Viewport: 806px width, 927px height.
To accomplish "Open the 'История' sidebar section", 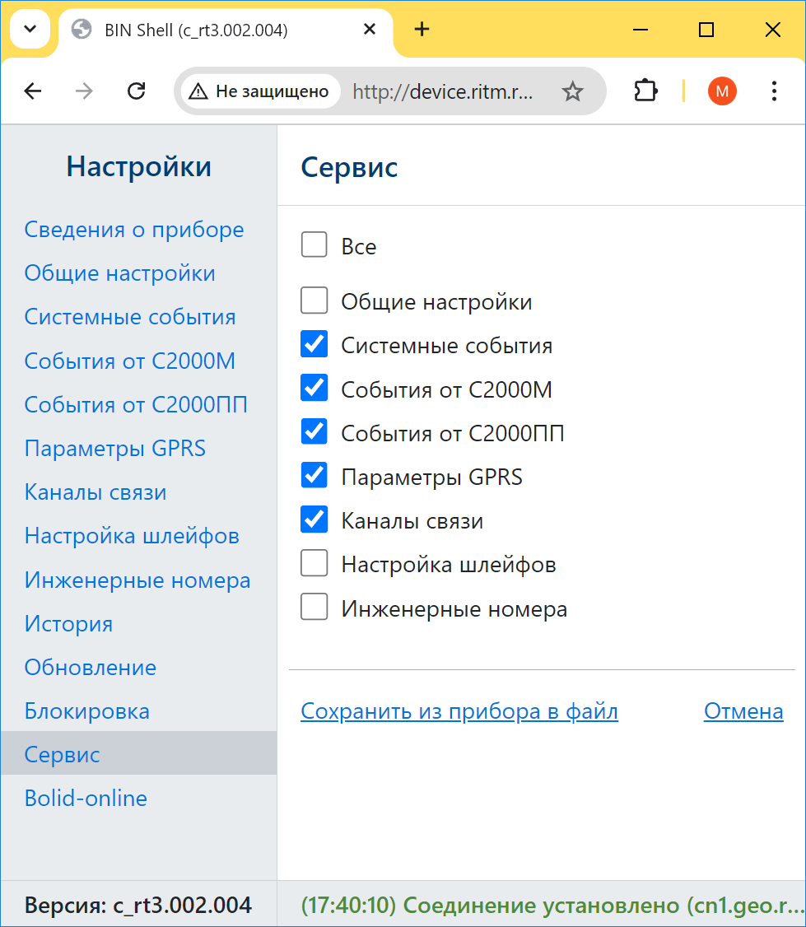I will [68, 624].
